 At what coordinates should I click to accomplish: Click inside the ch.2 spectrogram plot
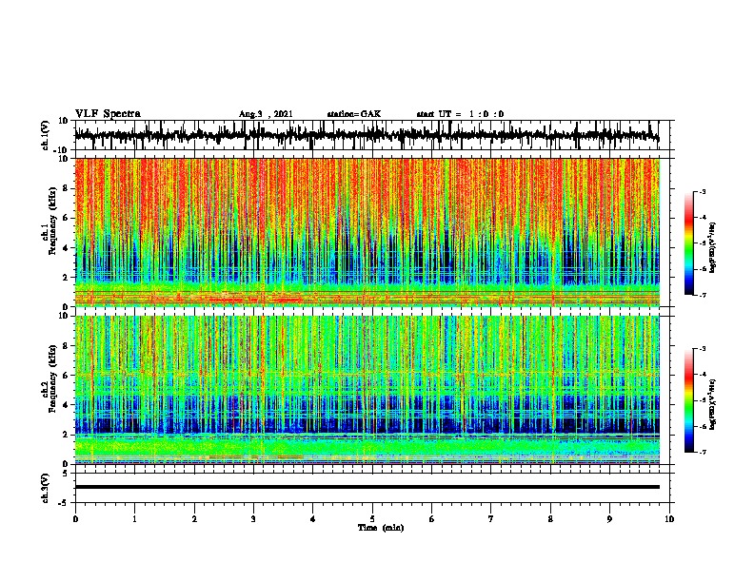pos(367,390)
